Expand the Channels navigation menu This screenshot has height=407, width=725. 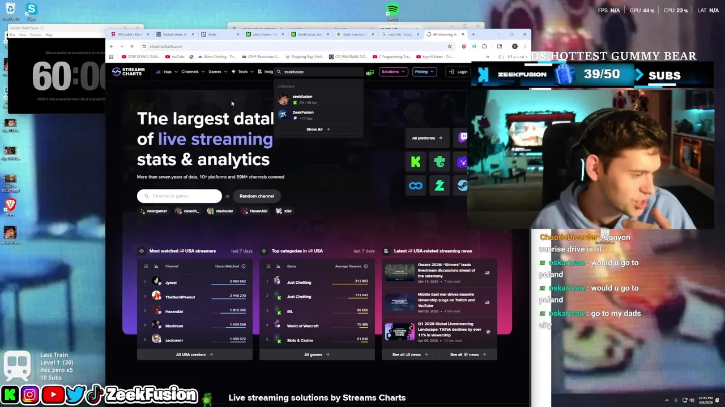click(x=192, y=72)
